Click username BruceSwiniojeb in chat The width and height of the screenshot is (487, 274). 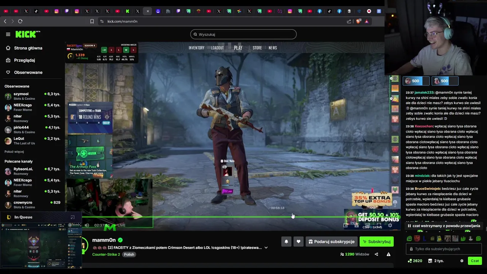point(428,189)
